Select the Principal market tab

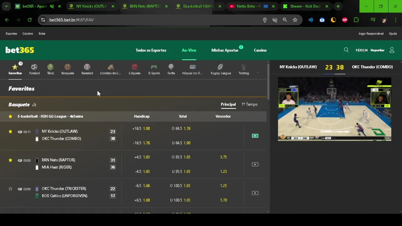coord(228,105)
